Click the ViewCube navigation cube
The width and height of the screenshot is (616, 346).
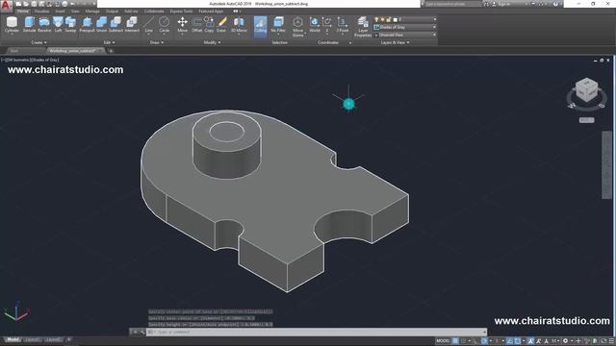coord(586,90)
